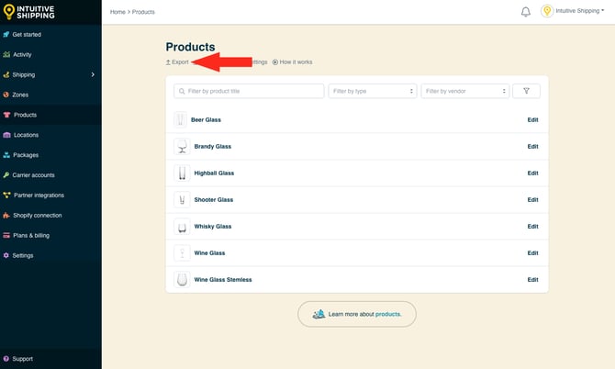Click the Partner integrations icon
Screen dimensions: 615x369
pyautogui.click(x=6, y=195)
